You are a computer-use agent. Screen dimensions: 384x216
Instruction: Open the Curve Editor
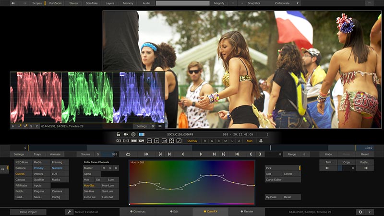pos(275,180)
